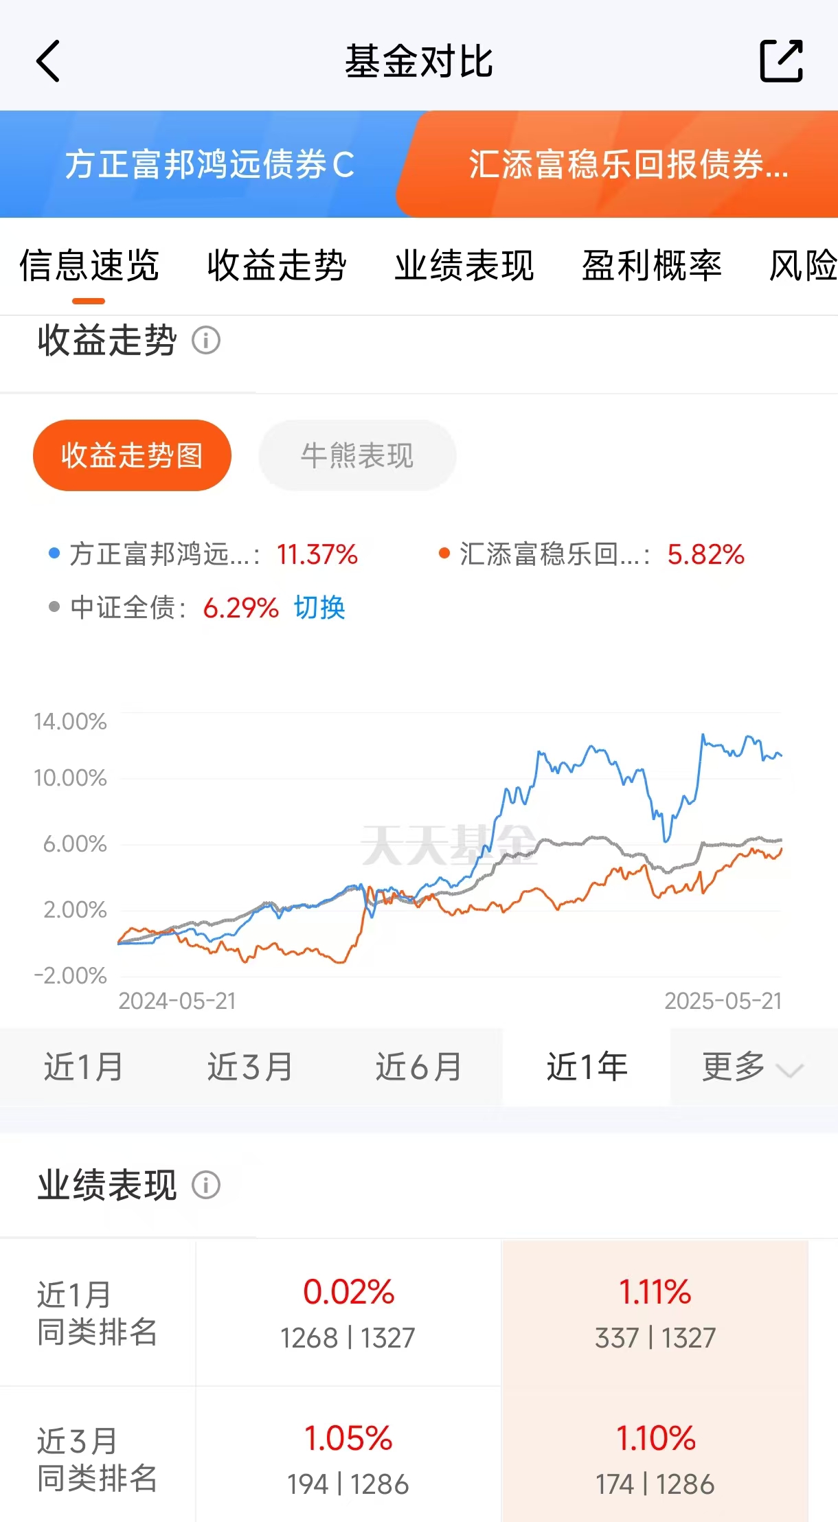838x1522 pixels.
Task: Select the 收益走势图 toggle button
Action: [x=132, y=455]
